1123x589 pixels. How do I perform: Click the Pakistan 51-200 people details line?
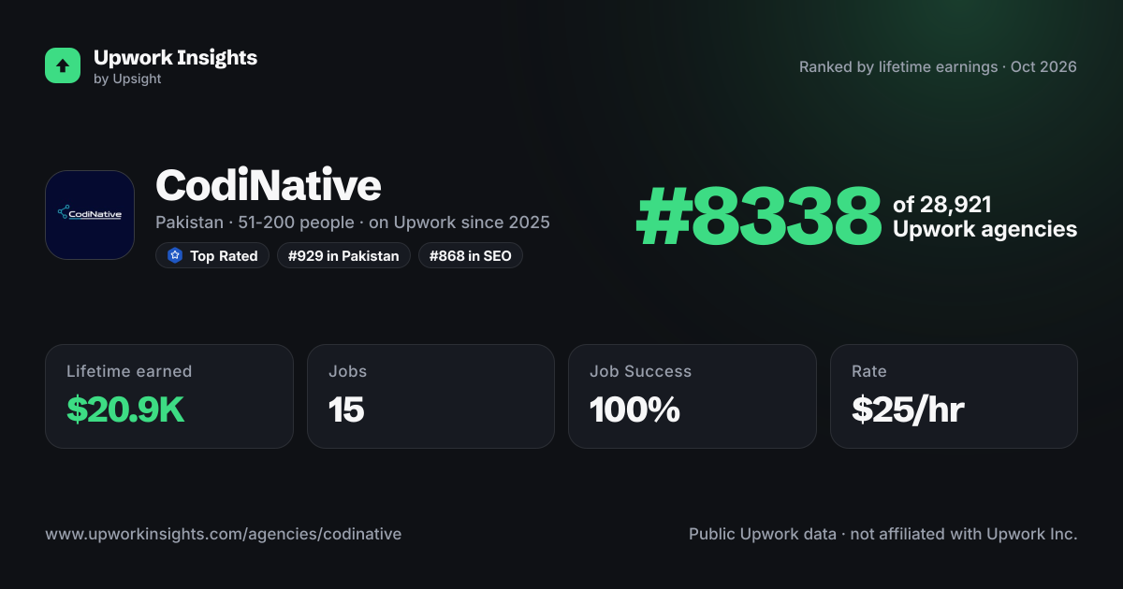[x=353, y=223]
